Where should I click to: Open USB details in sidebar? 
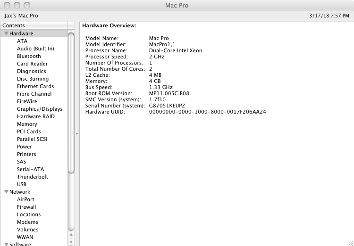(22, 184)
